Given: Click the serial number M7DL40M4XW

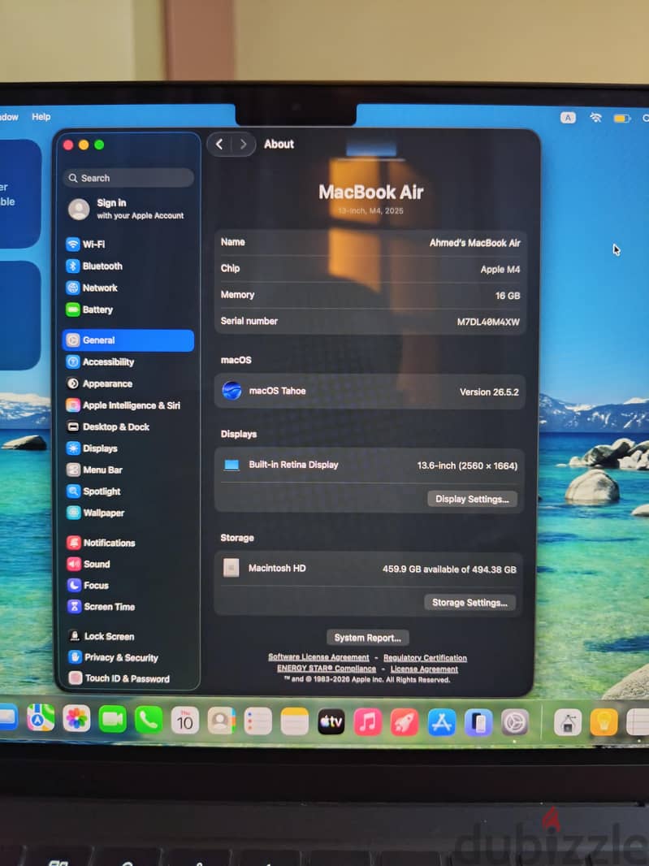Looking at the screenshot, I should click(x=488, y=322).
